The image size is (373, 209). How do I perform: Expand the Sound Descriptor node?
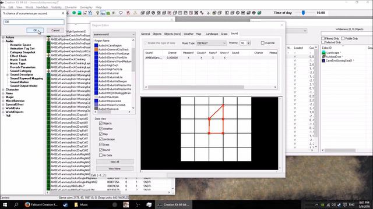pos(8,75)
